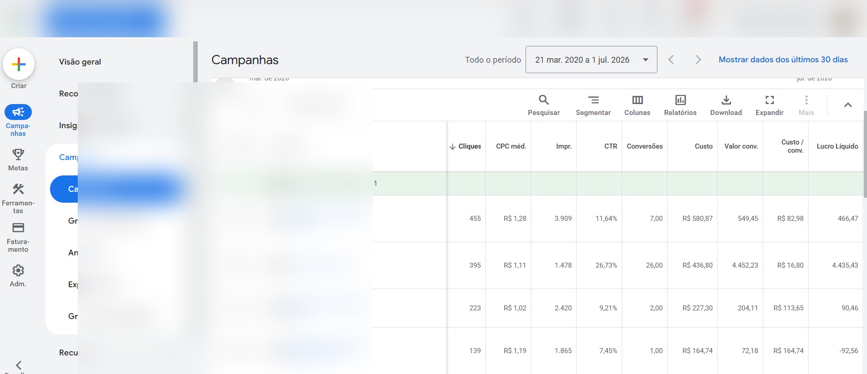The image size is (867, 374).
Task: Collapse the sidebar with the left chevron
Action: coord(19,365)
